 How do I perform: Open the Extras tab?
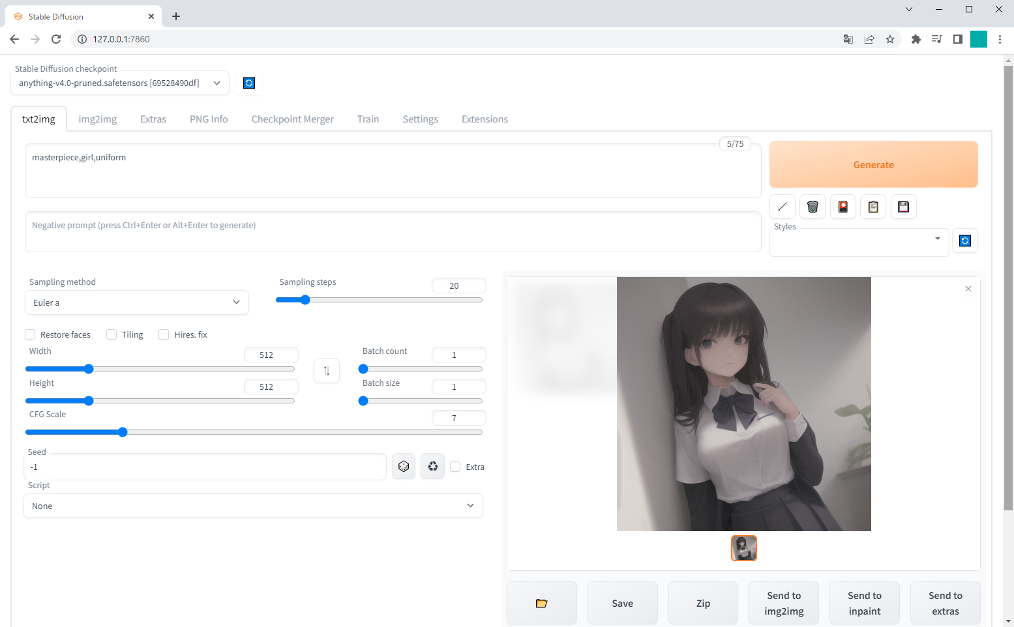point(153,119)
